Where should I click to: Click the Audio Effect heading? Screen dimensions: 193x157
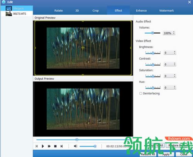pos(143,22)
